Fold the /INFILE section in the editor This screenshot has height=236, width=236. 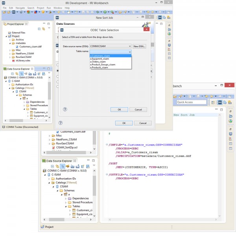[x=107, y=144]
